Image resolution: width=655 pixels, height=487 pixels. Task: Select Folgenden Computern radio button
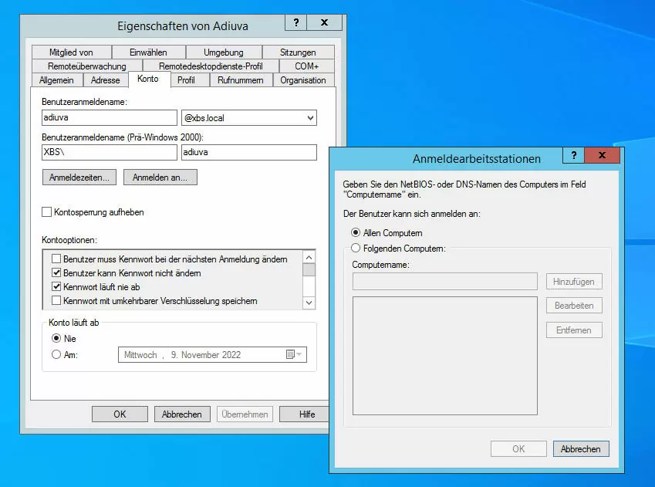click(356, 249)
